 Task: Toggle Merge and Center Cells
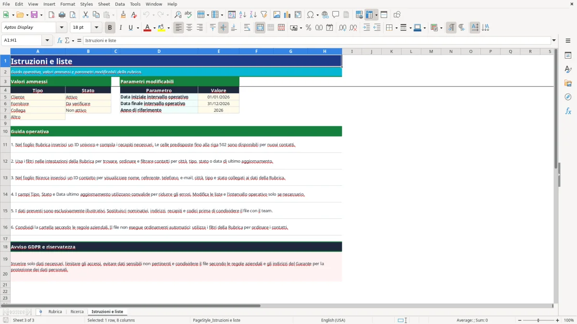click(260, 28)
